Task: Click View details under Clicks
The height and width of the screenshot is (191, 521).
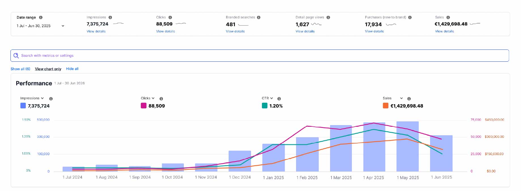Action: 165,31
